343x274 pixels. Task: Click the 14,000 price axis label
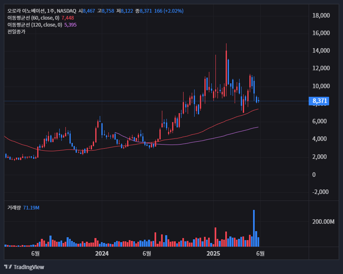point(321,51)
